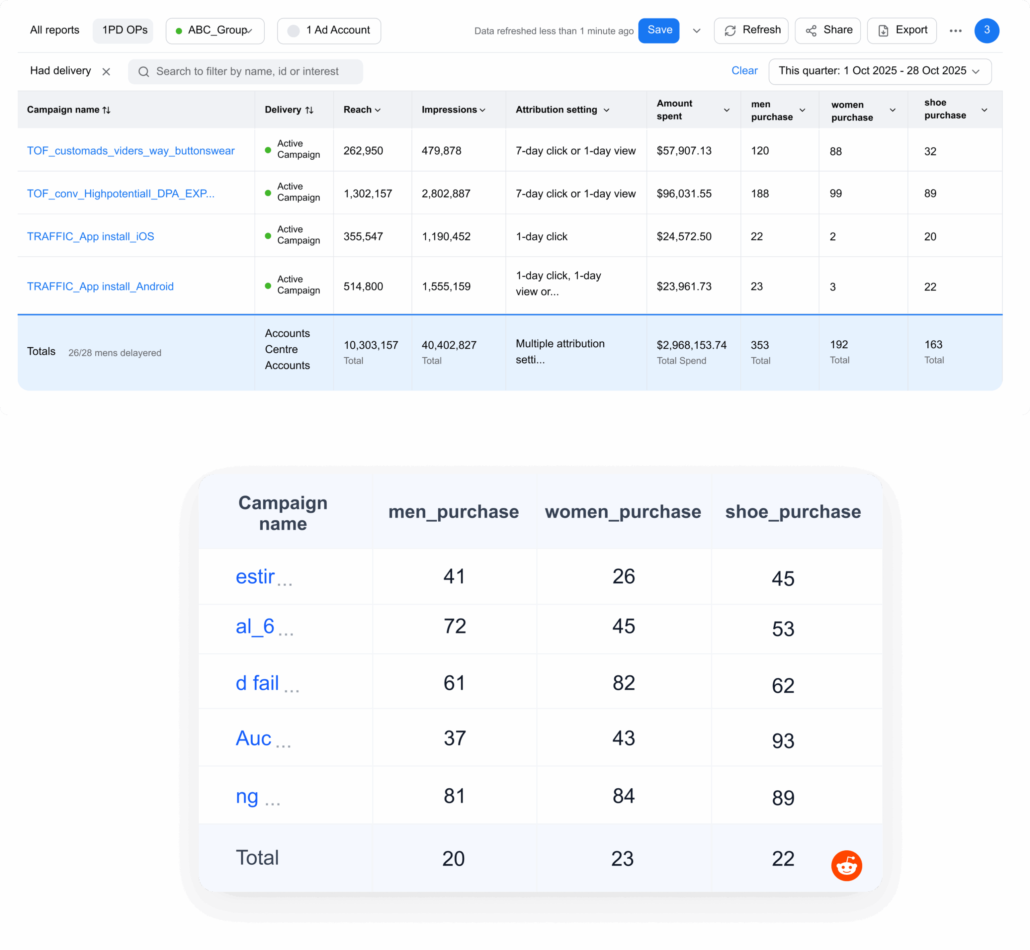The width and height of the screenshot is (1030, 950).
Task: Click the blue Save button
Action: 659,30
